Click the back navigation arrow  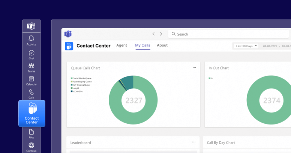click(153, 34)
